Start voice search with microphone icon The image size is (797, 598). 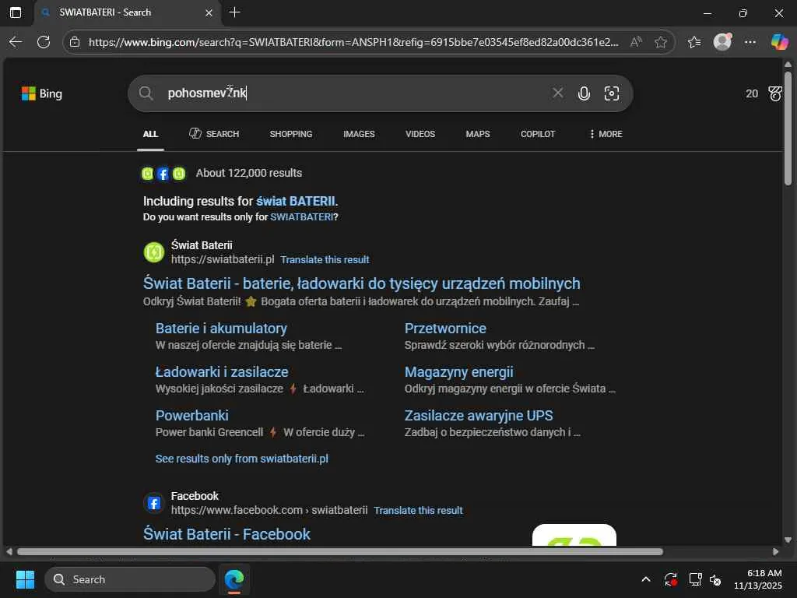tap(584, 93)
